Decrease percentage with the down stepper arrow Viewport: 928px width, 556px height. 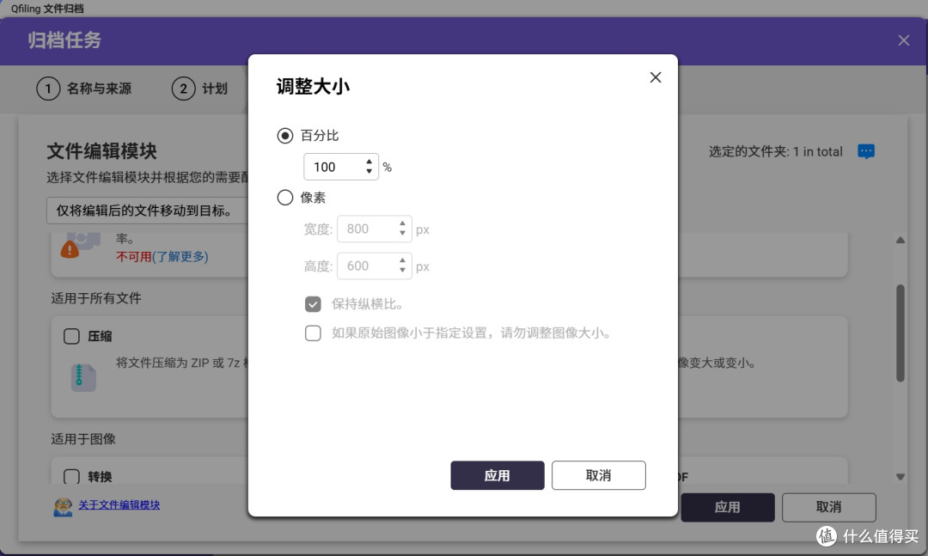tap(369, 172)
